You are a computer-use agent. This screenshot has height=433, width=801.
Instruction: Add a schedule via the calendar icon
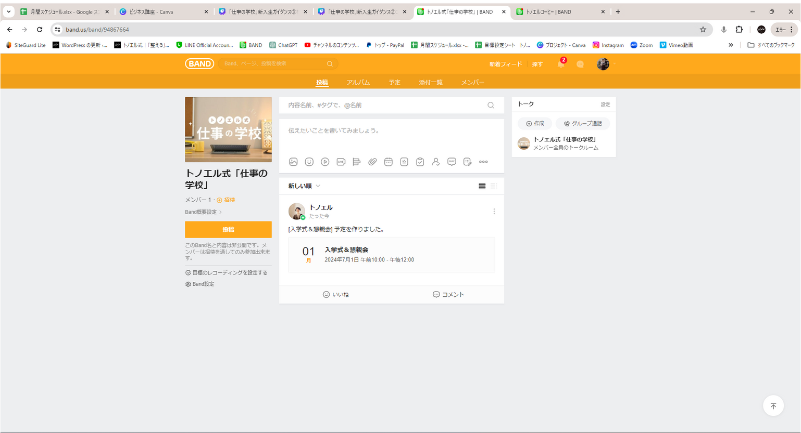[388, 162]
